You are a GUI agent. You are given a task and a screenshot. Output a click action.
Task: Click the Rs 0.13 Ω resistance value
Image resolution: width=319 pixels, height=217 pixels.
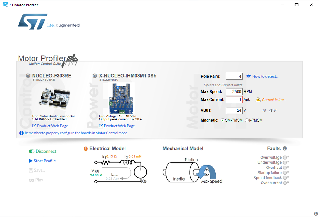[111, 156]
